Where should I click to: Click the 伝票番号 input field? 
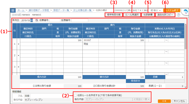tap(55, 20)
